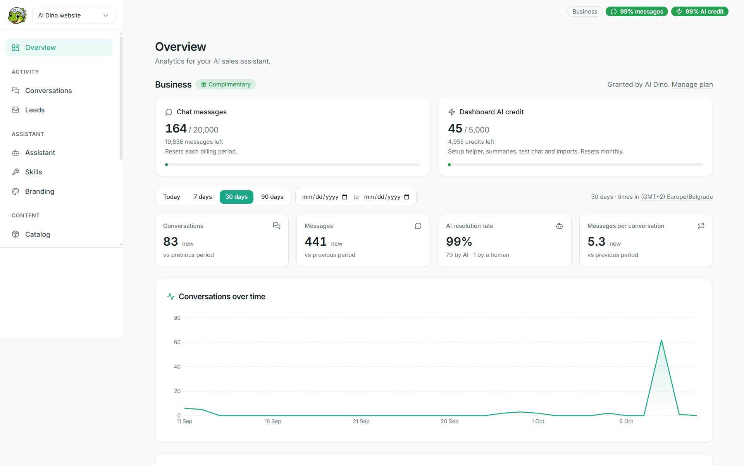Open Leads from the sidebar

[59, 110]
